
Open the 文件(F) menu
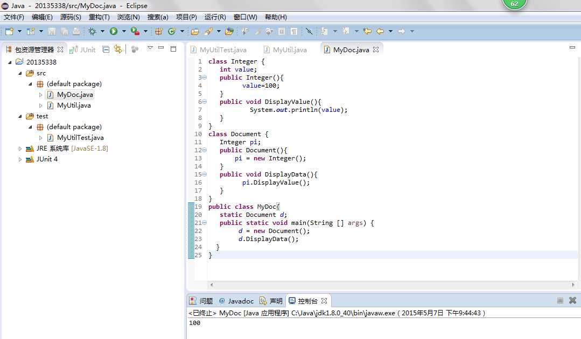coord(13,17)
